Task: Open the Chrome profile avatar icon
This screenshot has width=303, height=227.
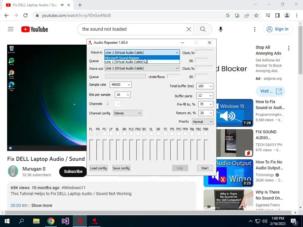Action: click(287, 15)
